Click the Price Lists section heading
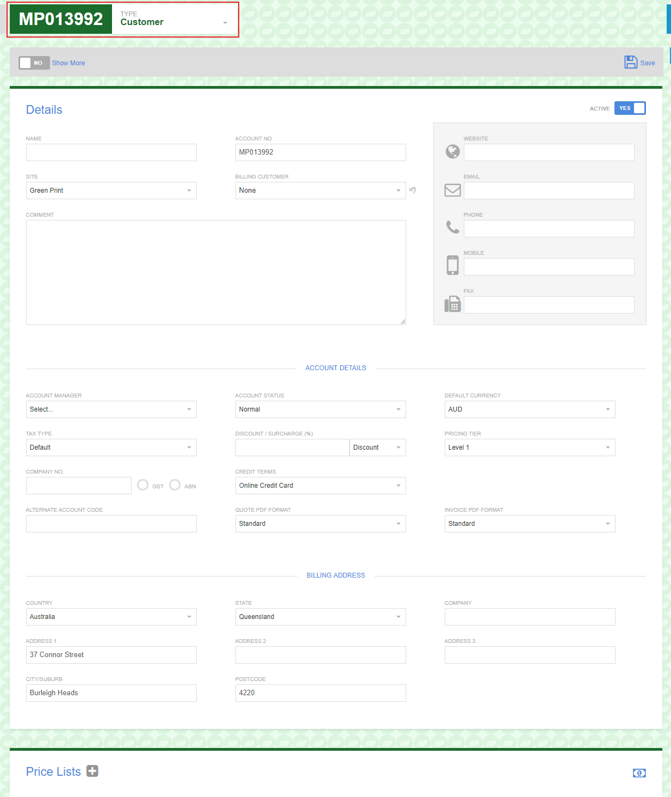The height and width of the screenshot is (797, 671). click(x=53, y=771)
